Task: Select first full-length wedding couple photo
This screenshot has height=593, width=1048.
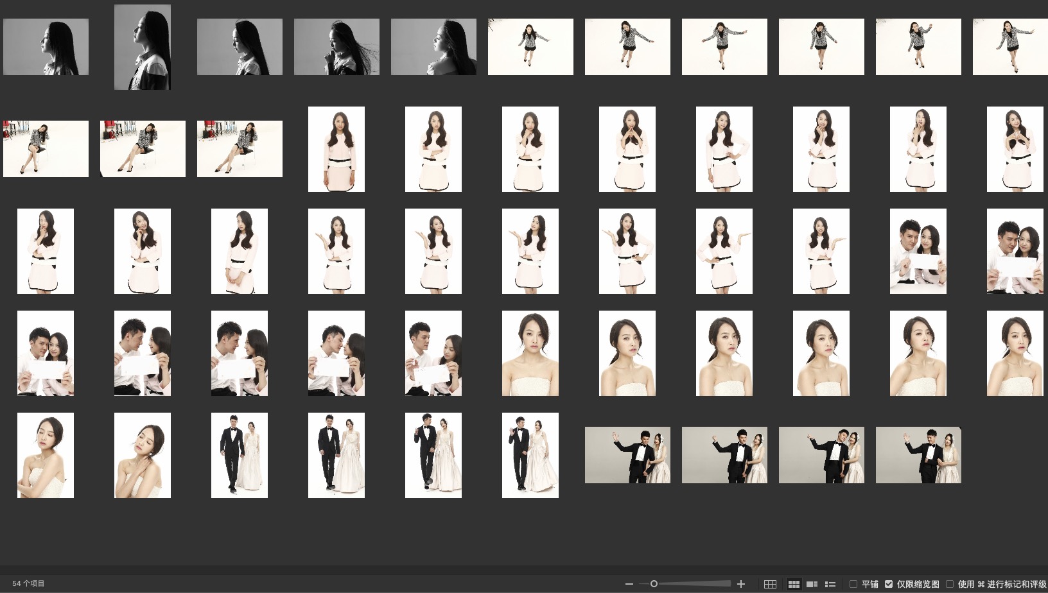Action: 239,455
